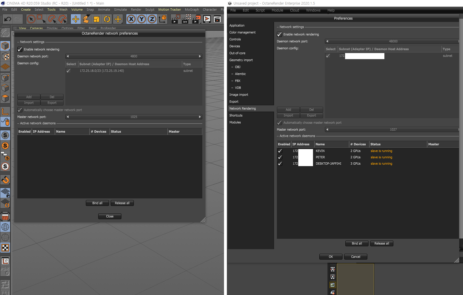Switch to Texture mode icon
The width and height of the screenshot is (463, 295).
tap(5, 56)
